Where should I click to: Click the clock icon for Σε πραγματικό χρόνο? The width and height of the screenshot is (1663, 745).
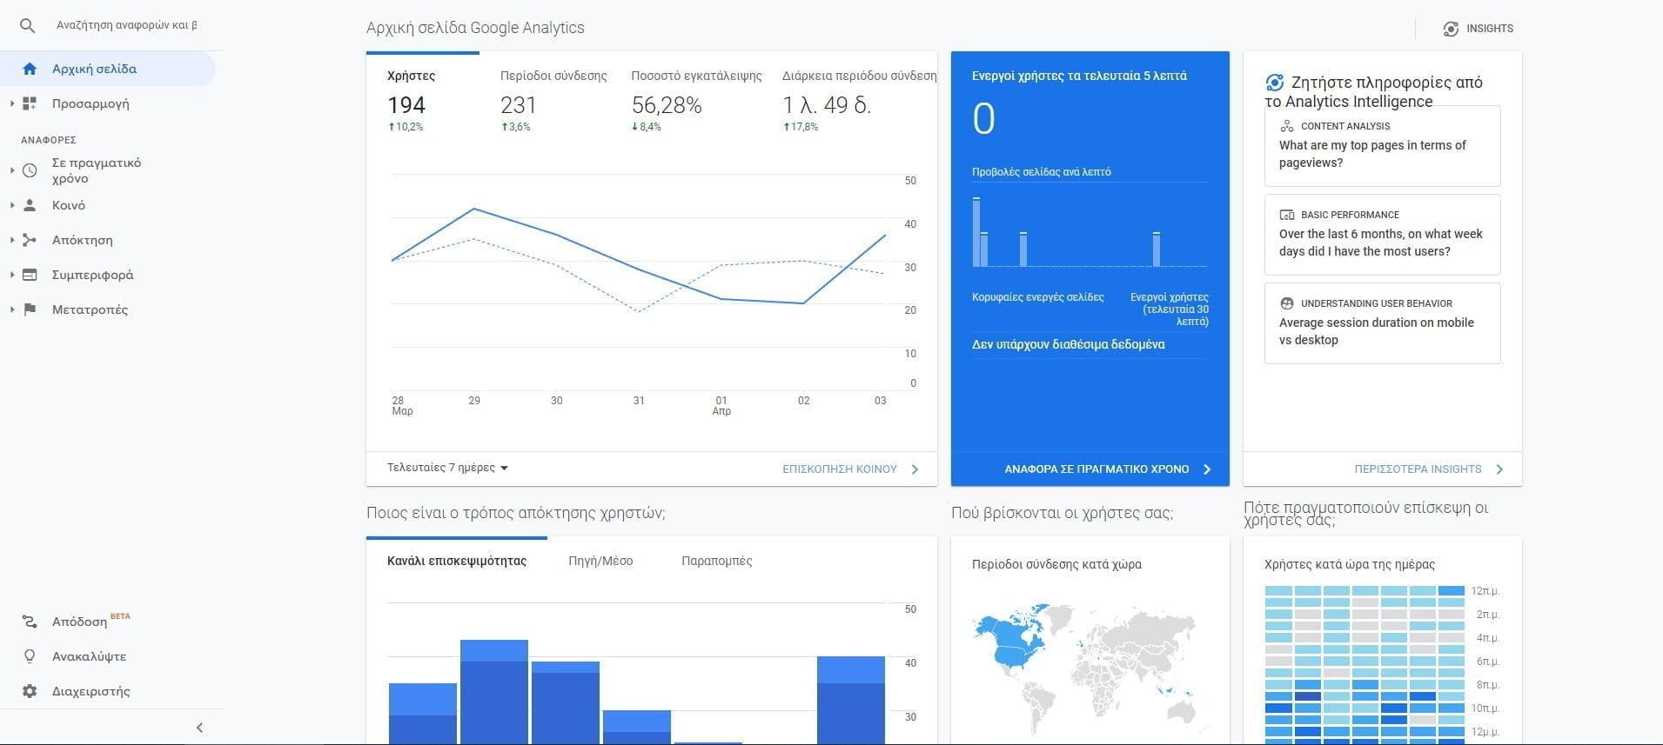[x=30, y=170]
